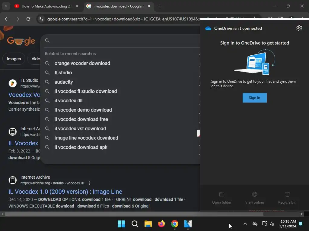309x231 pixels.
Task: Click the archive.org details vocodex10 URL
Action: (x=52, y=183)
